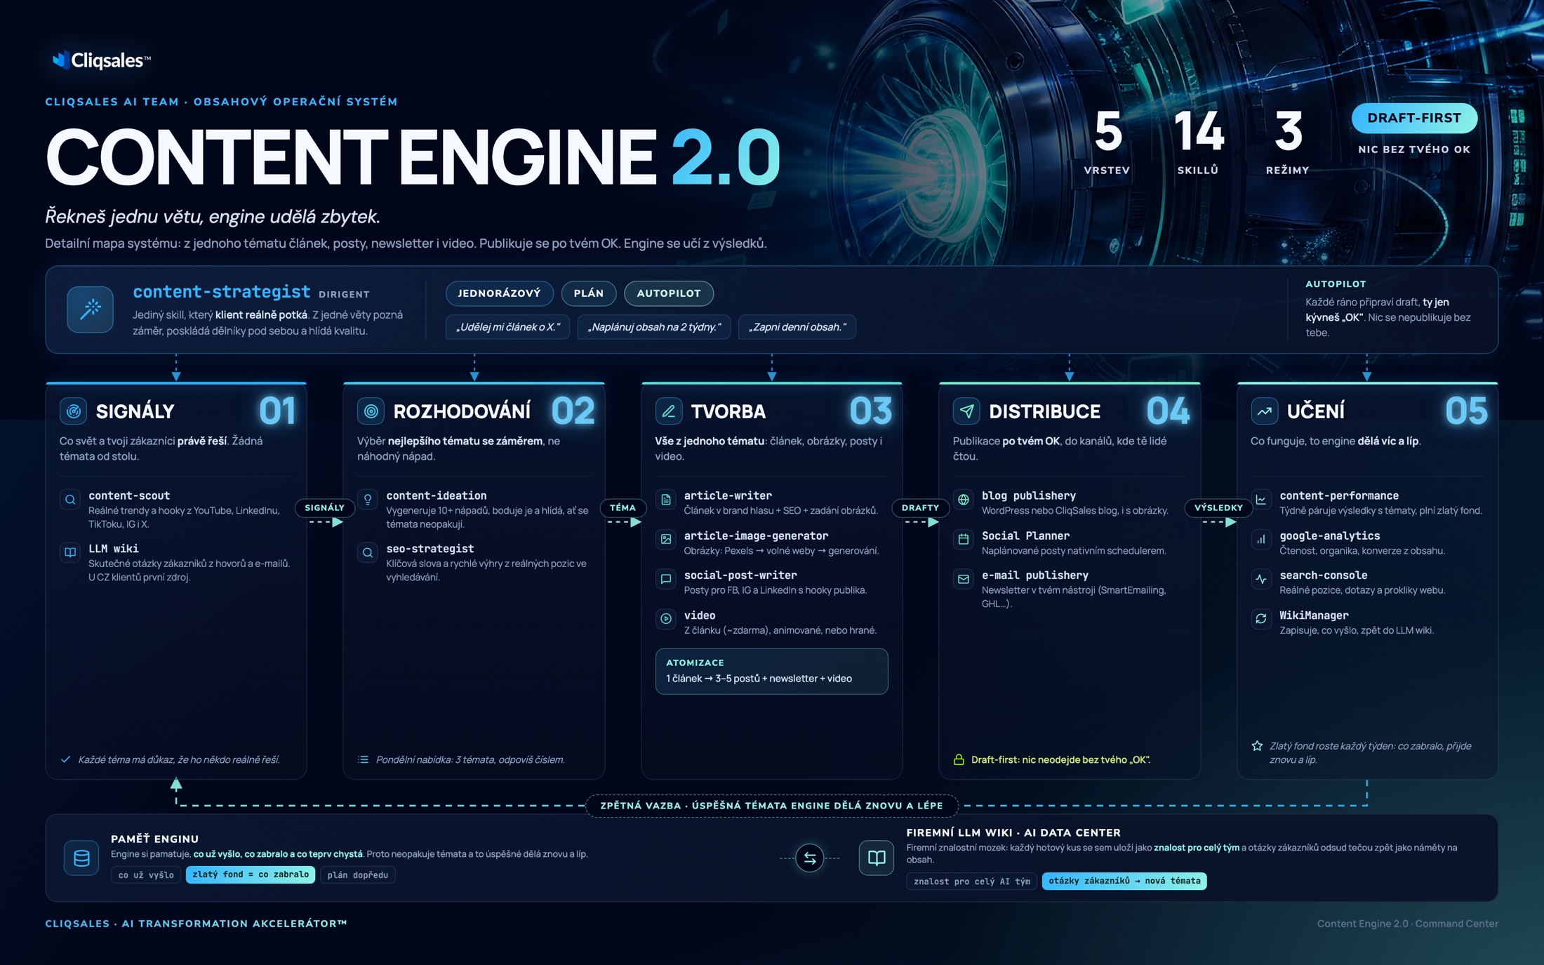This screenshot has width=1544, height=965.
Task: Click the „Zapni denní obsah." prompt
Action: (x=797, y=327)
